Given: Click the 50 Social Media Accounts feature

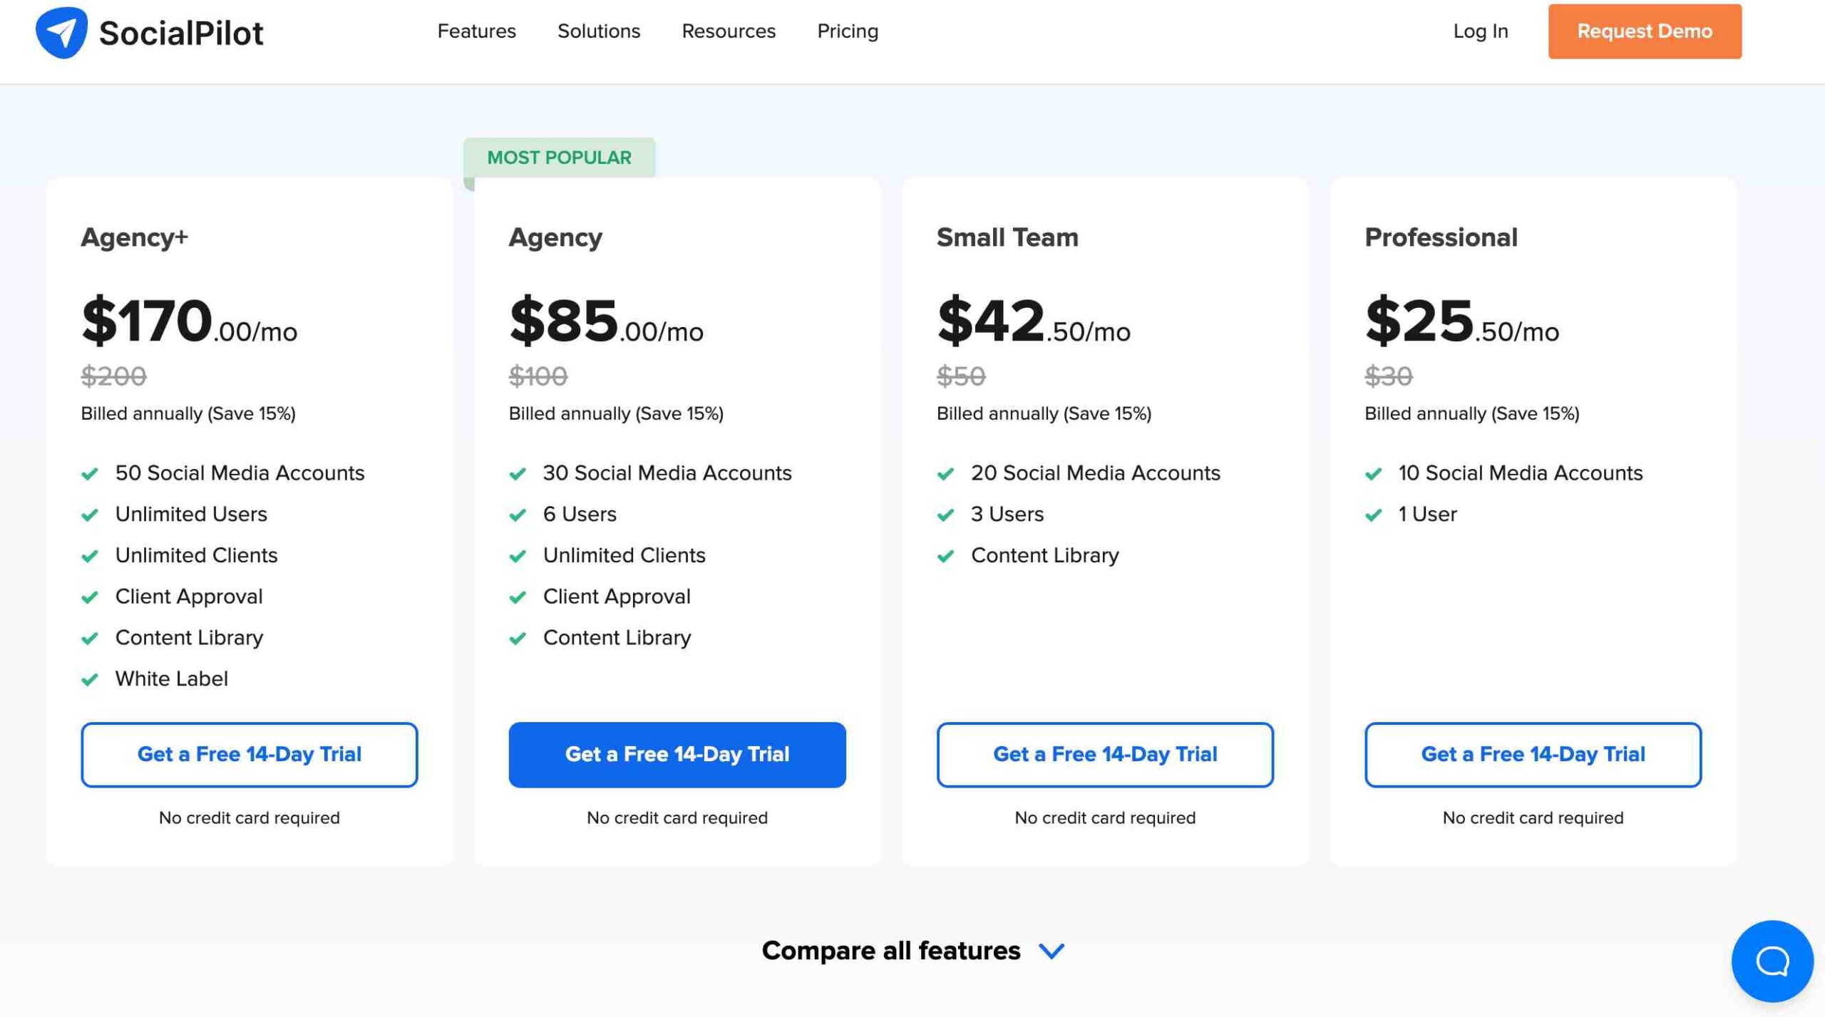Looking at the screenshot, I should click(240, 473).
